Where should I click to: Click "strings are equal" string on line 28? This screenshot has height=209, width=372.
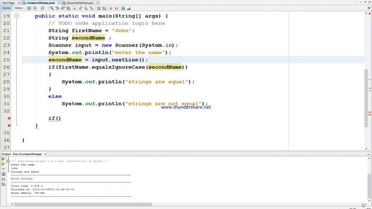click(x=156, y=82)
